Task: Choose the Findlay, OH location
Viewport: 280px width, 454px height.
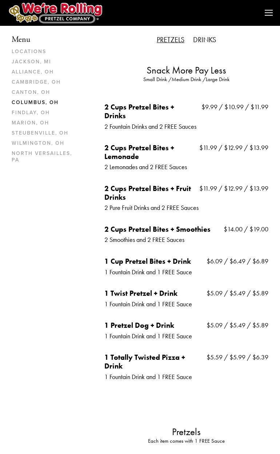Action: click(31, 113)
